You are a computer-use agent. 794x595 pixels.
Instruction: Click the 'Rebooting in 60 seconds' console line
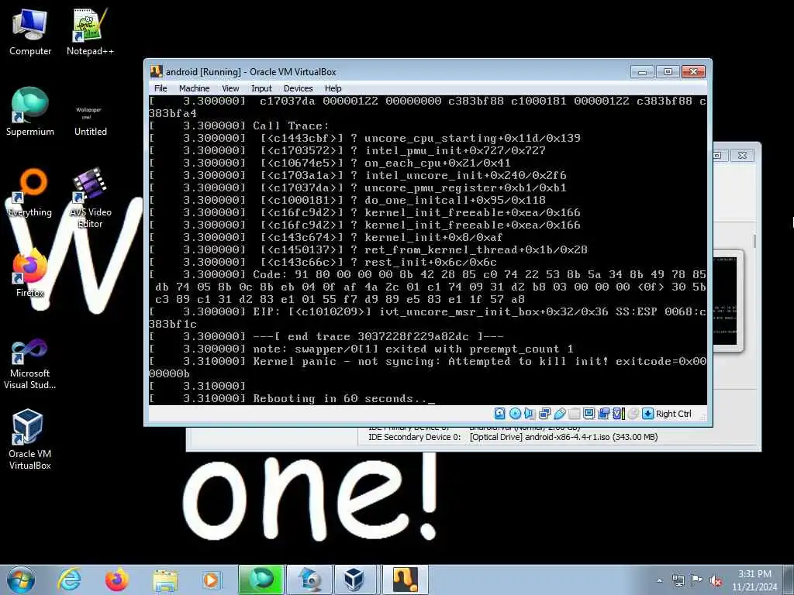click(292, 399)
